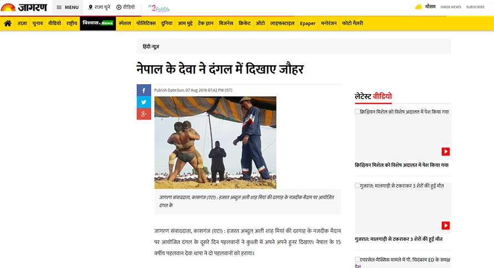Click the weather cloud icon

pos(419,7)
